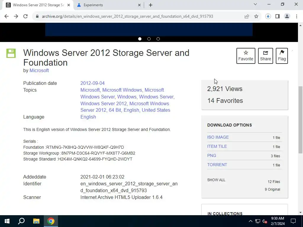Image resolution: width=303 pixels, height=227 pixels.
Task: Open the English language link
Action: click(88, 117)
